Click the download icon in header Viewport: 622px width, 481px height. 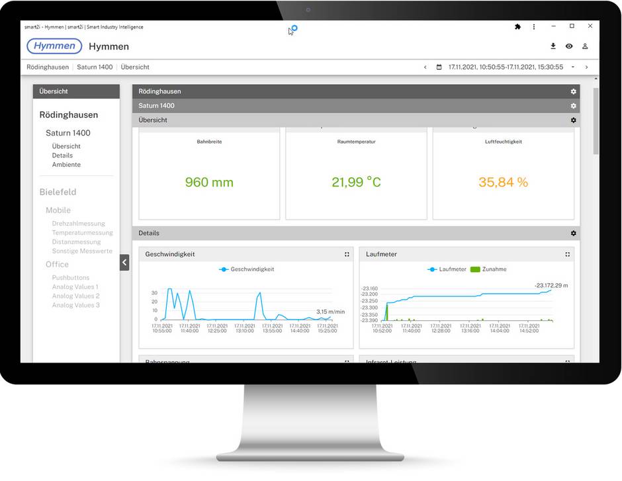pyautogui.click(x=553, y=46)
